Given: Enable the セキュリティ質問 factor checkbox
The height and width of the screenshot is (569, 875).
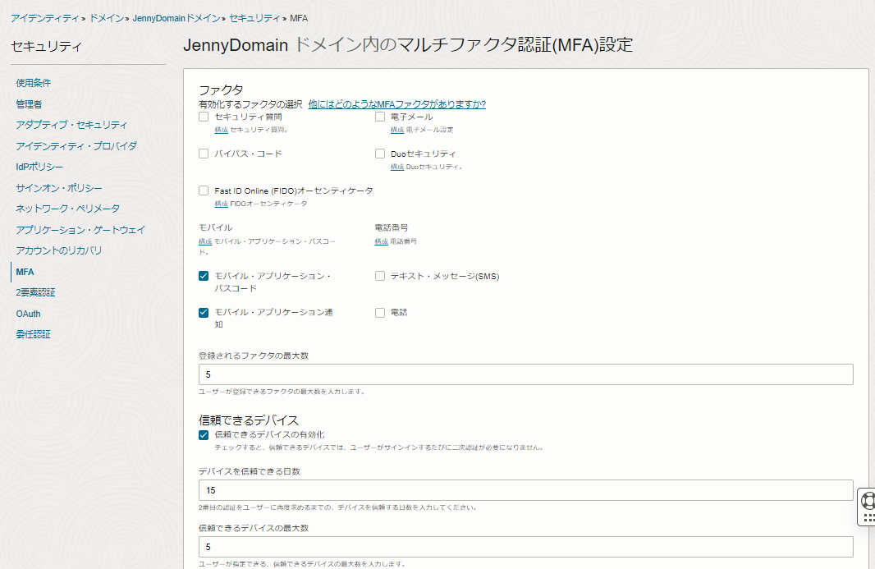Looking at the screenshot, I should pos(204,117).
